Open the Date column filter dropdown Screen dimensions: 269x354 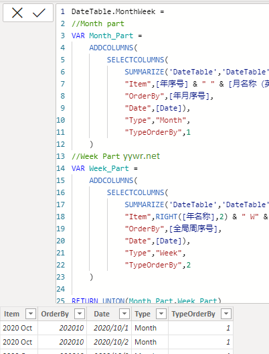124,314
